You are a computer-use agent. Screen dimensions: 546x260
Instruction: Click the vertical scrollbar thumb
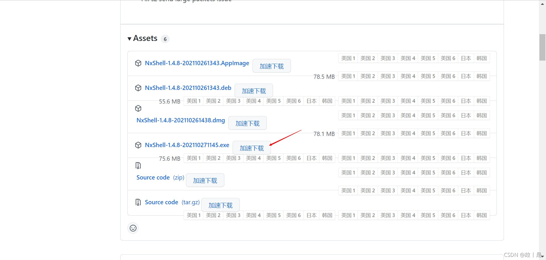point(542,47)
